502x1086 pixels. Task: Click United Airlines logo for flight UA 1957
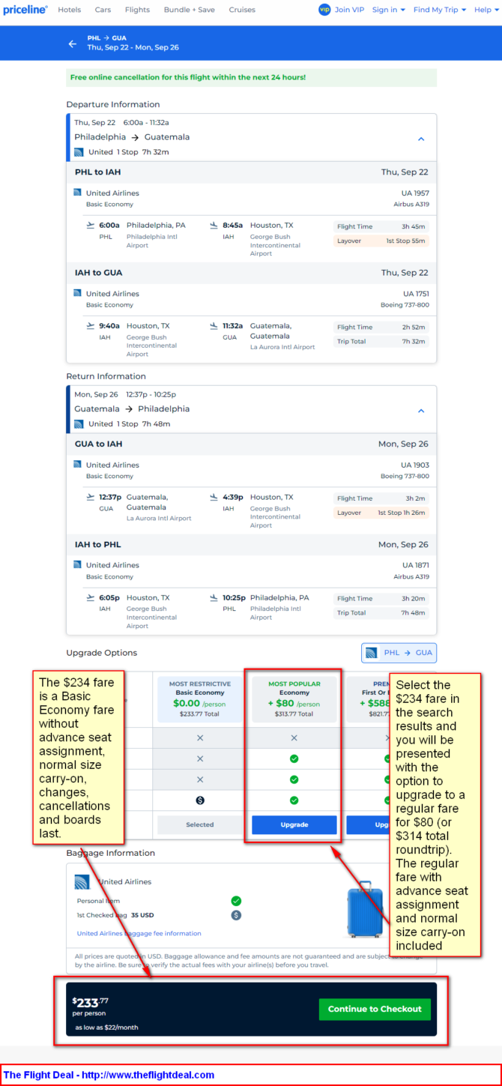click(77, 193)
